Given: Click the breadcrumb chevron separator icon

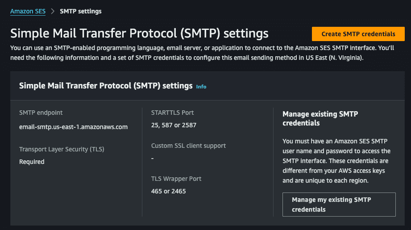Looking at the screenshot, I should 53,11.
